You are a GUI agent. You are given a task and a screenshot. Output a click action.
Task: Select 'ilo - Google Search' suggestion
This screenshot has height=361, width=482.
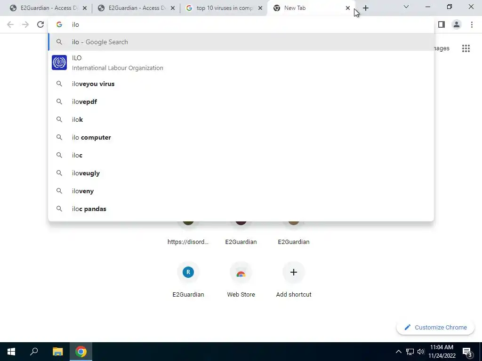[241, 42]
